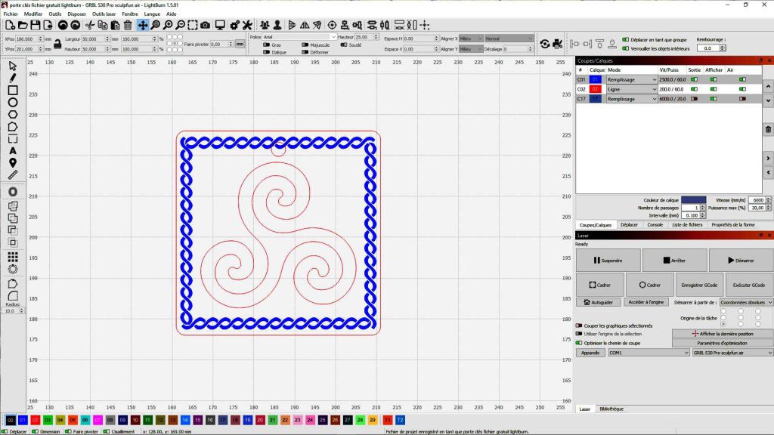Click the Arrêter stop button

point(674,261)
